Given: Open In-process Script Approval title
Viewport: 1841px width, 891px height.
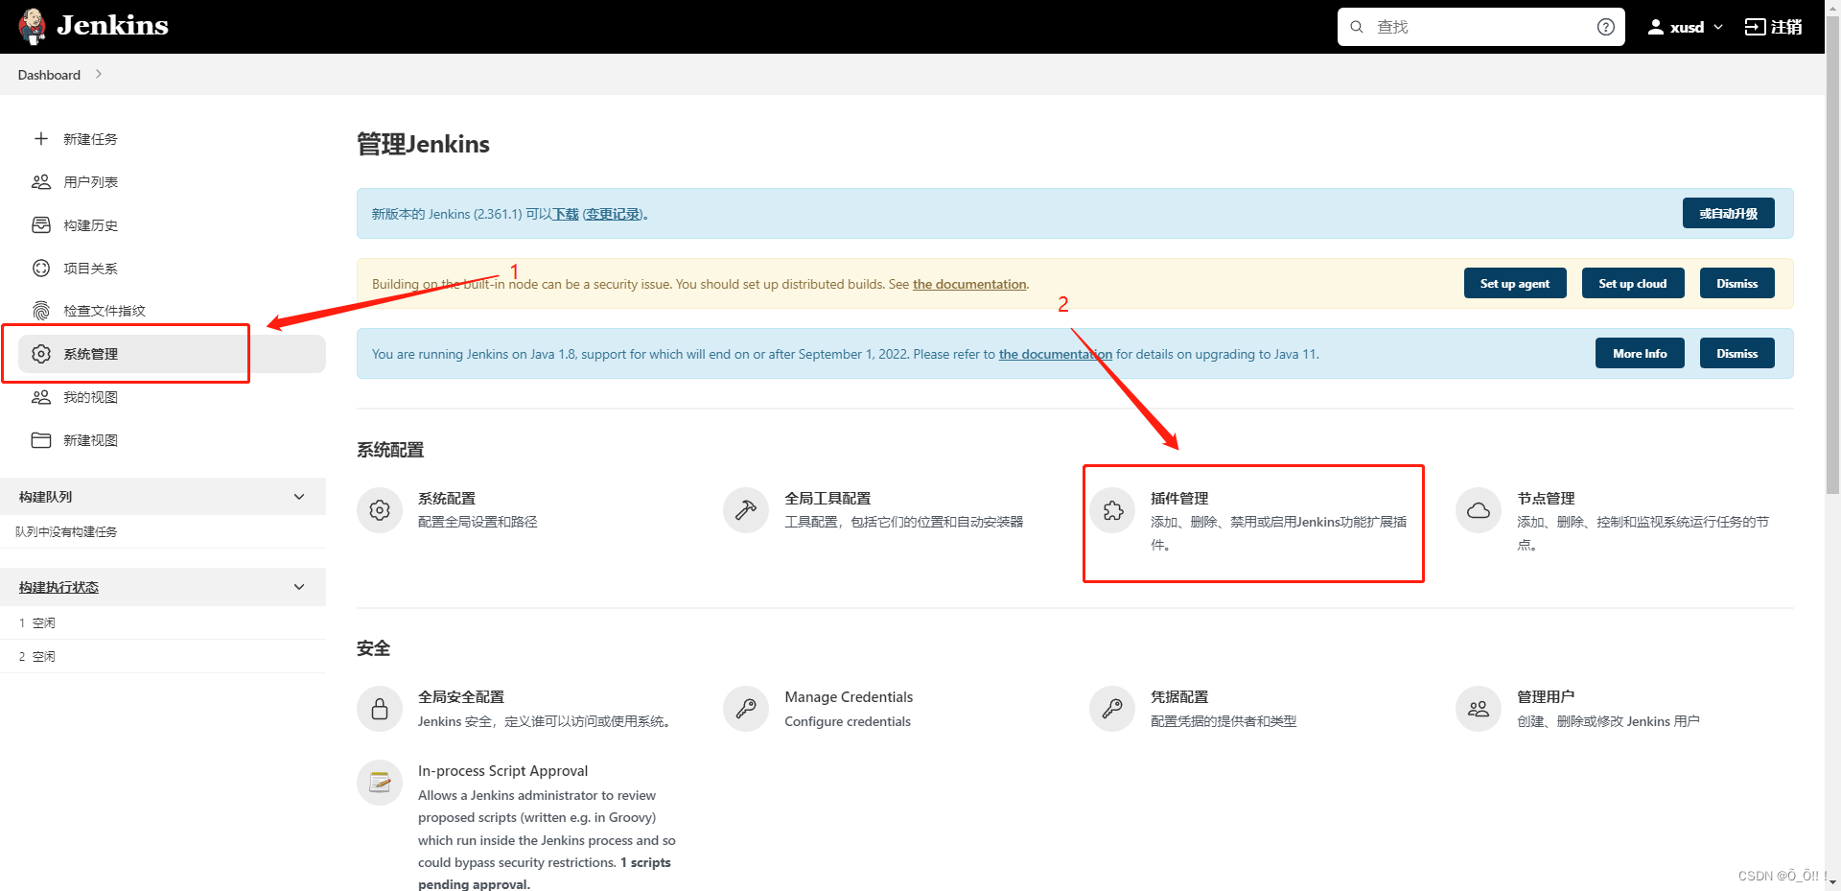Looking at the screenshot, I should pos(502,770).
